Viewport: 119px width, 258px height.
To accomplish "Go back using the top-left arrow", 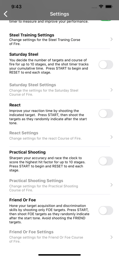I will [x=6, y=14].
